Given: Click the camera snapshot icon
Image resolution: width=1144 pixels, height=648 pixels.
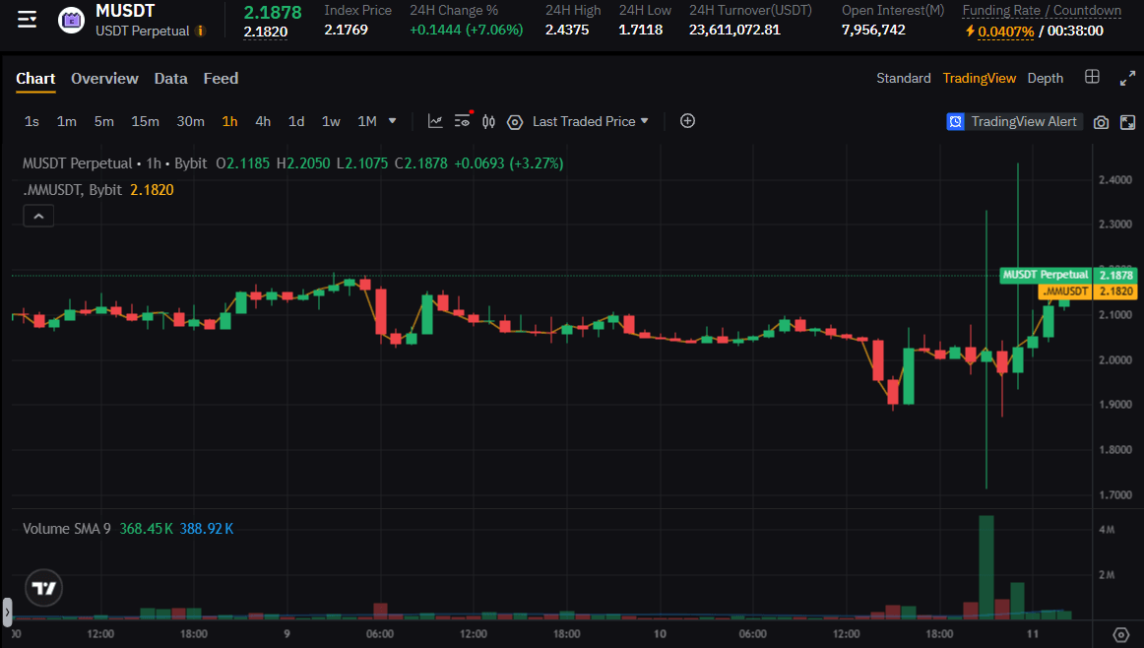Looking at the screenshot, I should pos(1102,122).
